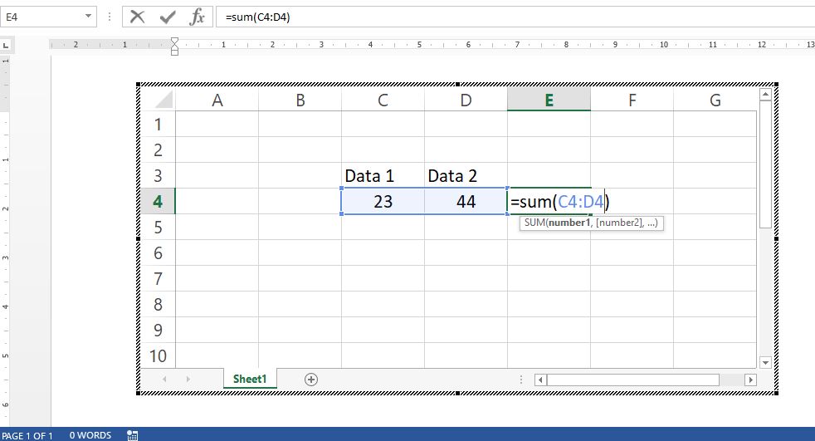
Task: Select row 4 header
Action: point(158,201)
